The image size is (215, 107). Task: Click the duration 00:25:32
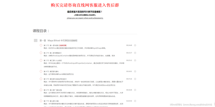click(129, 60)
